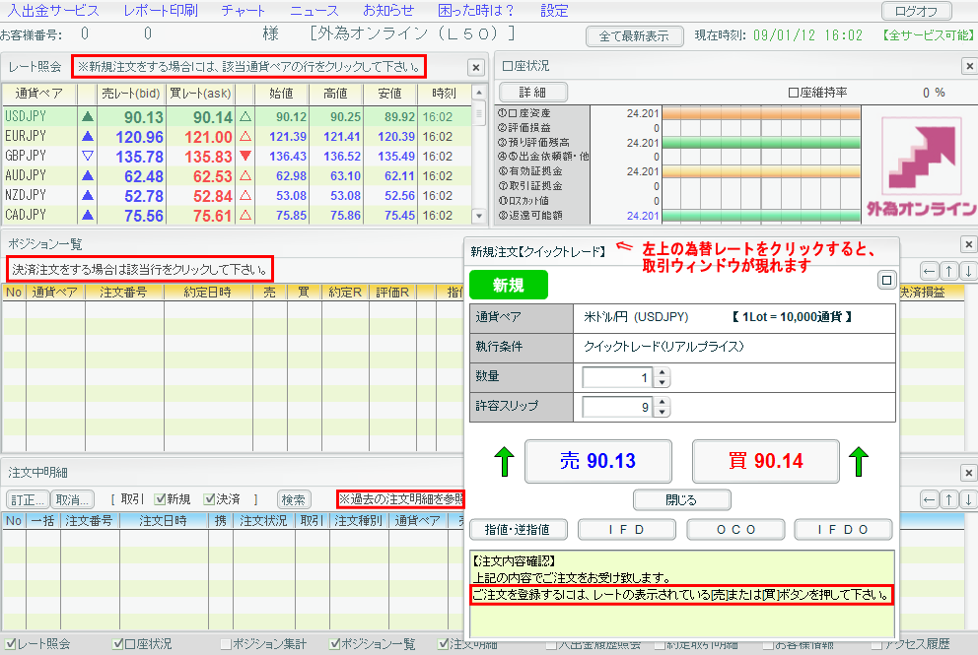
Task: Click the CADJPY blue bid up-triangle
Action: pyautogui.click(x=88, y=216)
